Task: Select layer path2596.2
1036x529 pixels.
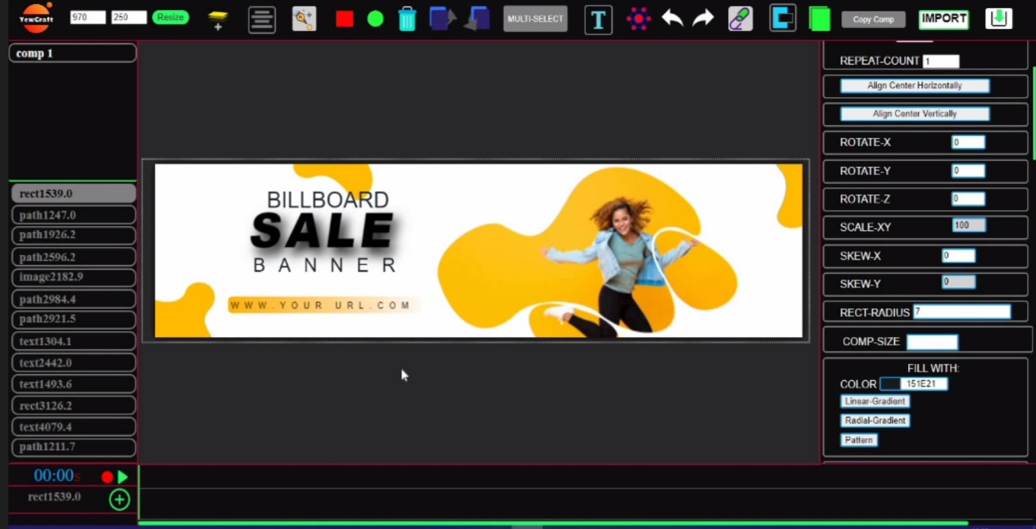Action: pos(73,257)
